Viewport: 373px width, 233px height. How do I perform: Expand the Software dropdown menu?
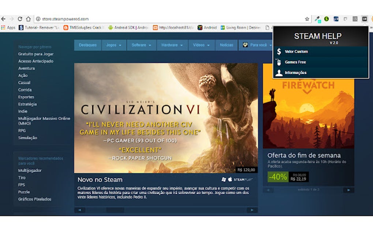click(141, 45)
